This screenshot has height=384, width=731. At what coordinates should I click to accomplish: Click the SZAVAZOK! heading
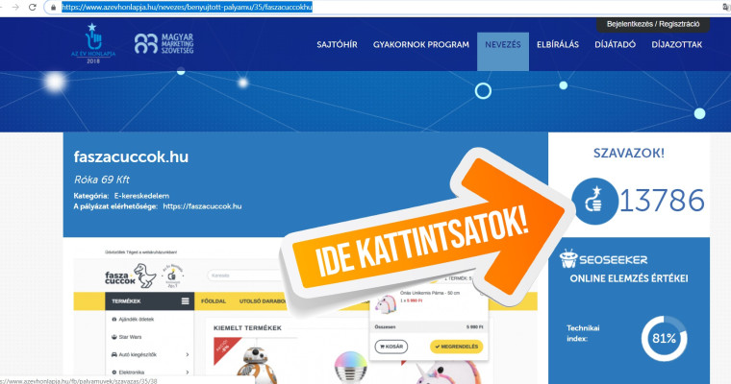pos(629,154)
